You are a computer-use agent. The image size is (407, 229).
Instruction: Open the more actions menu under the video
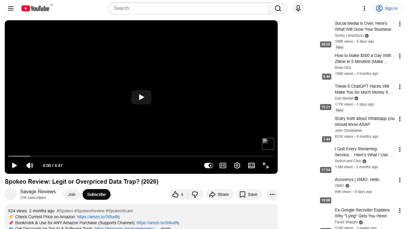click(x=272, y=194)
